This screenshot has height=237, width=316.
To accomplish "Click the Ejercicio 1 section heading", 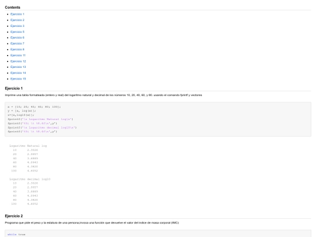I will click(x=13, y=88).
